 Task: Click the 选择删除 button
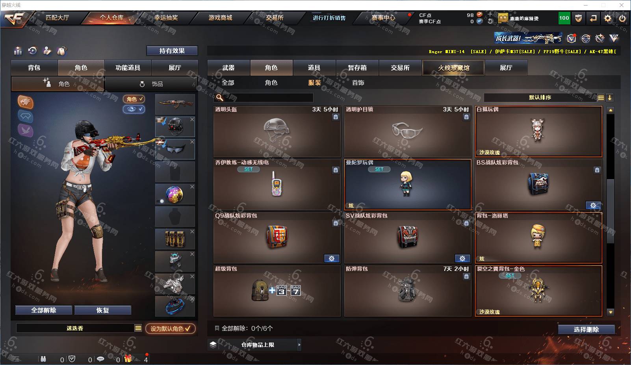(x=586, y=329)
